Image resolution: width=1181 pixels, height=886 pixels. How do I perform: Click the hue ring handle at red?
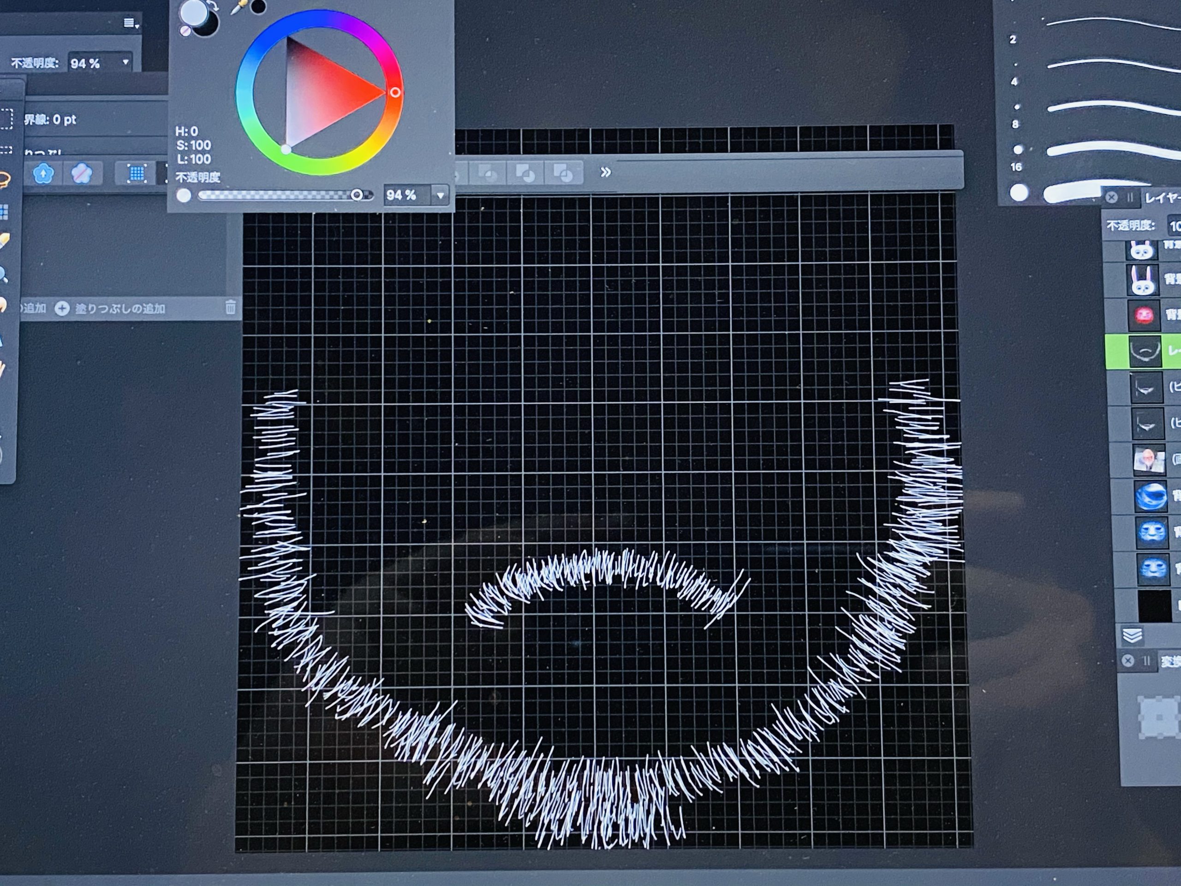(x=395, y=92)
